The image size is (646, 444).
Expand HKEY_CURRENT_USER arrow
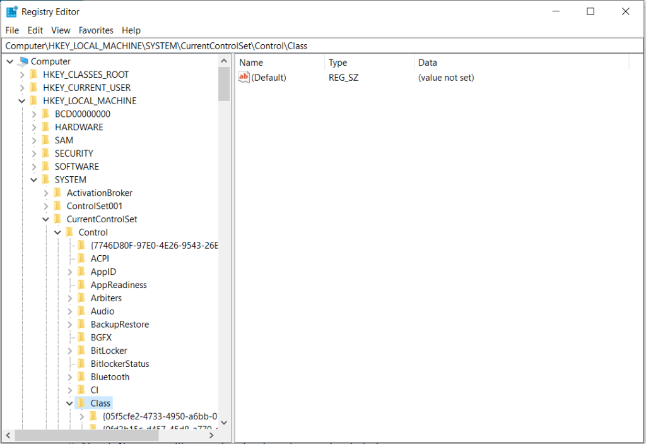point(22,88)
